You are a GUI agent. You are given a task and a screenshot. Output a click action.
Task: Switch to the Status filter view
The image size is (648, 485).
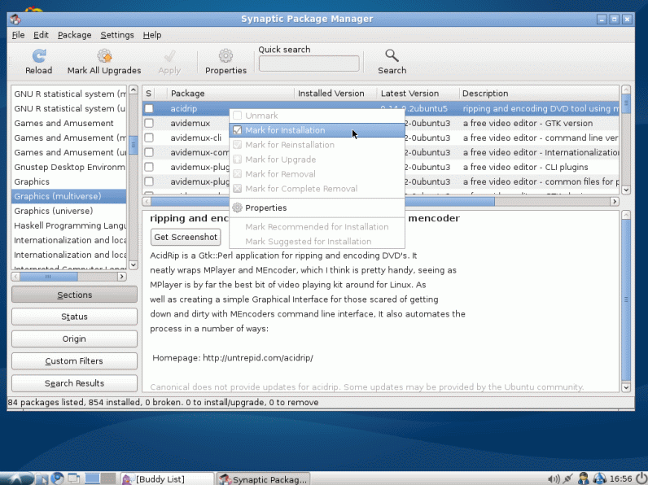74,317
